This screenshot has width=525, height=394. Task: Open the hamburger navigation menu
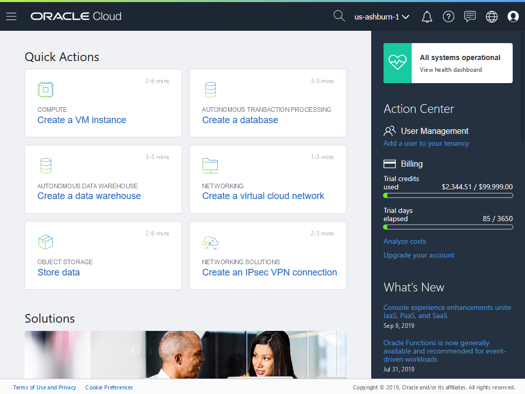pos(11,16)
